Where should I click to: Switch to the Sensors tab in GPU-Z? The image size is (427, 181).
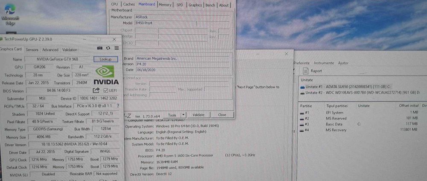32,50
